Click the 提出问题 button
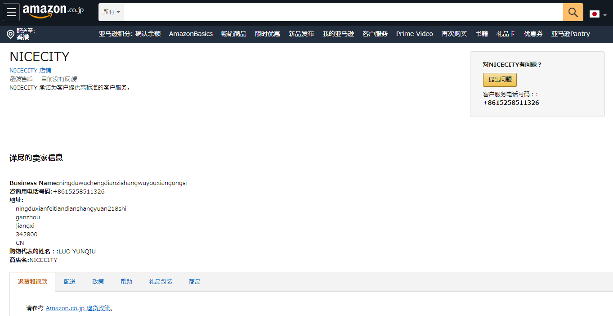613x316 pixels. [x=500, y=80]
